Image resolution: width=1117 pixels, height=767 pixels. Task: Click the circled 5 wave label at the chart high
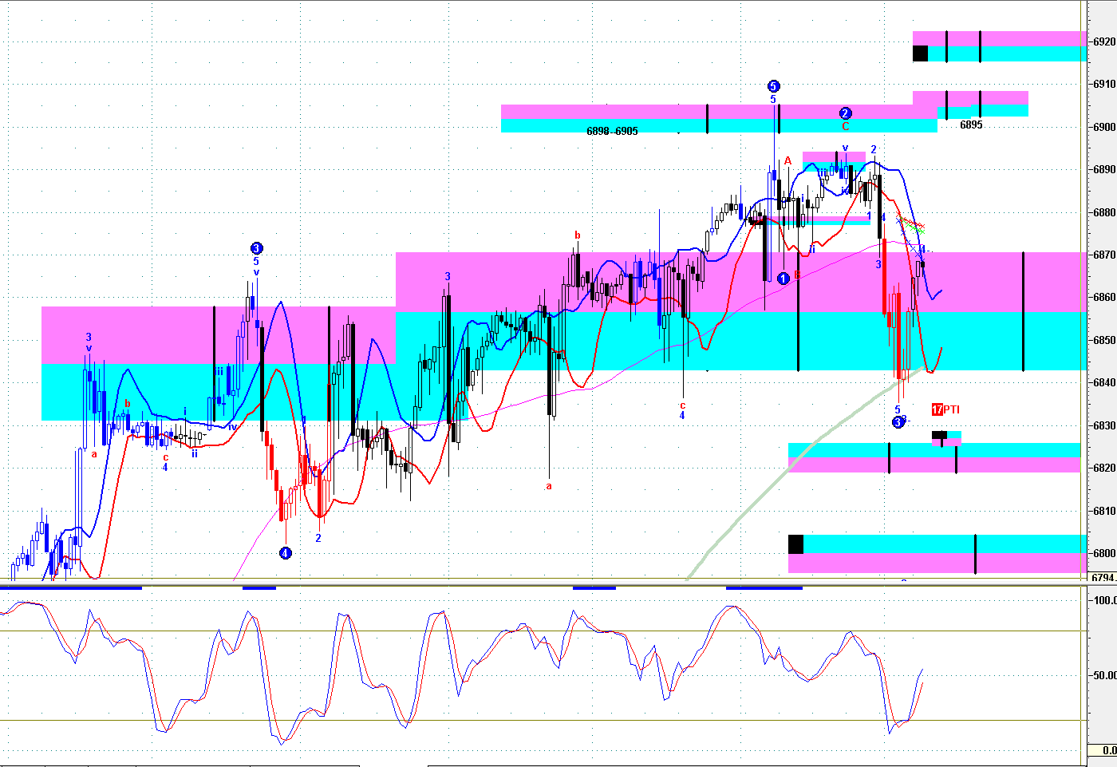pos(773,86)
